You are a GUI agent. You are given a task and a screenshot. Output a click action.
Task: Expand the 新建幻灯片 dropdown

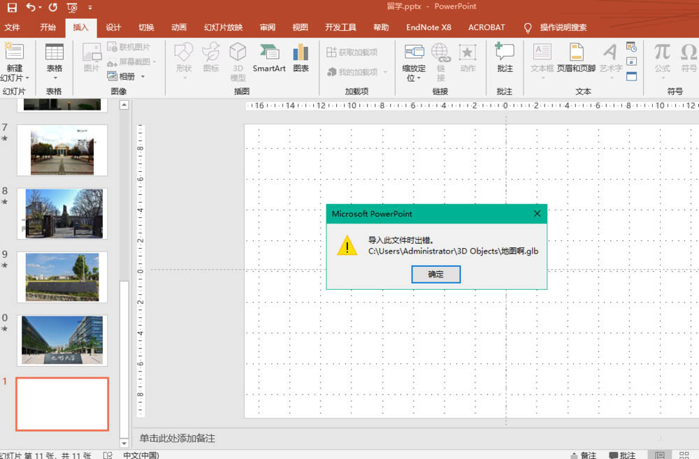pyautogui.click(x=15, y=78)
